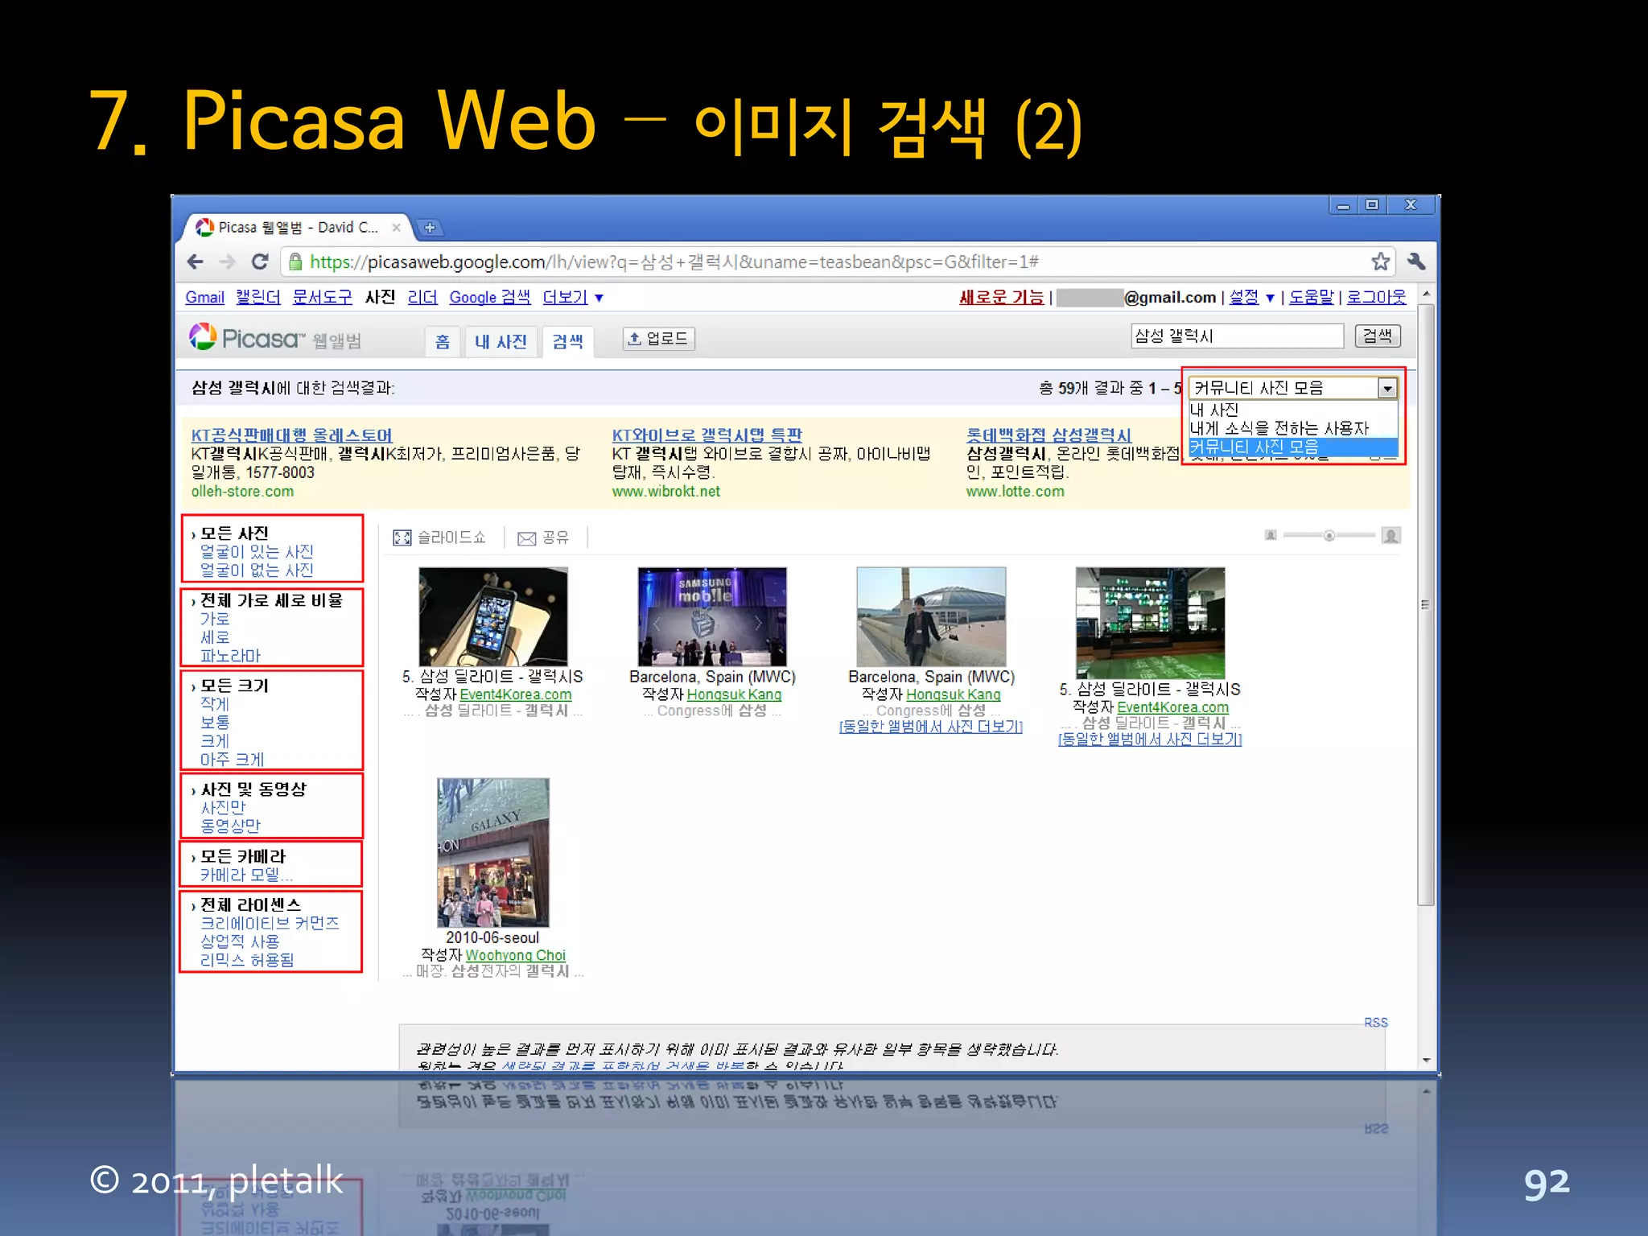Bookmark page with star icon
The height and width of the screenshot is (1236, 1648).
coord(1380,262)
